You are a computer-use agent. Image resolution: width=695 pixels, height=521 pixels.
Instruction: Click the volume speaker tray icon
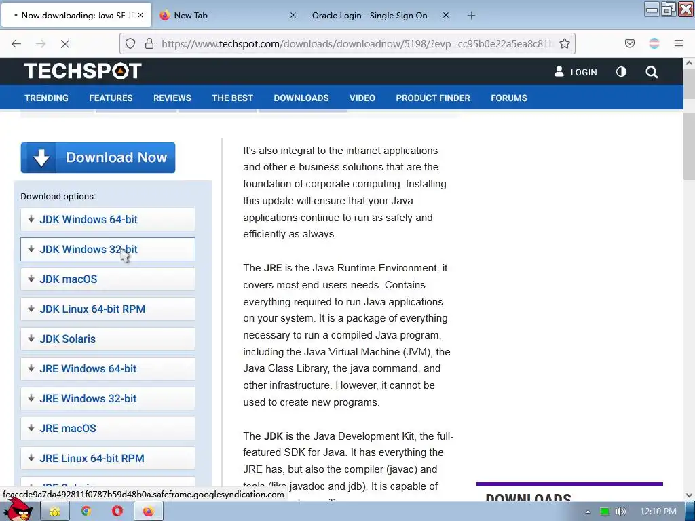(620, 512)
